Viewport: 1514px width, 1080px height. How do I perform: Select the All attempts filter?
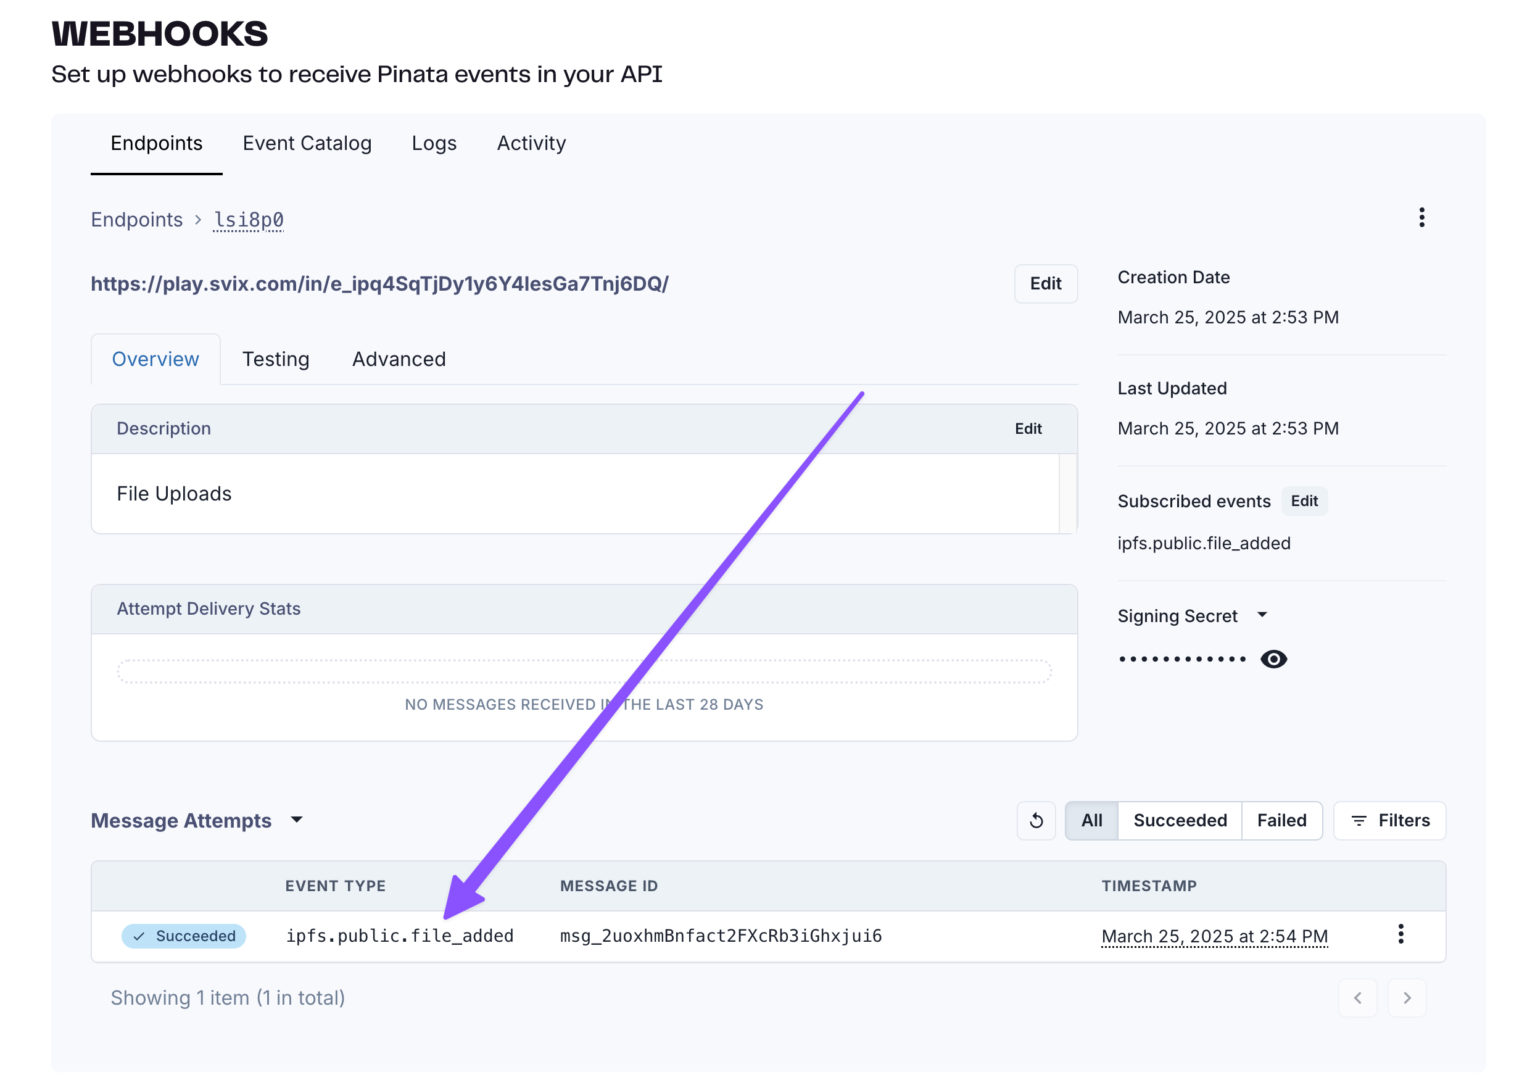click(1091, 821)
